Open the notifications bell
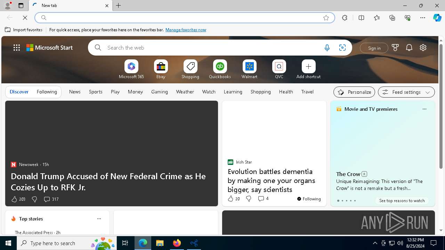The height and width of the screenshot is (250, 445). click(x=409, y=48)
